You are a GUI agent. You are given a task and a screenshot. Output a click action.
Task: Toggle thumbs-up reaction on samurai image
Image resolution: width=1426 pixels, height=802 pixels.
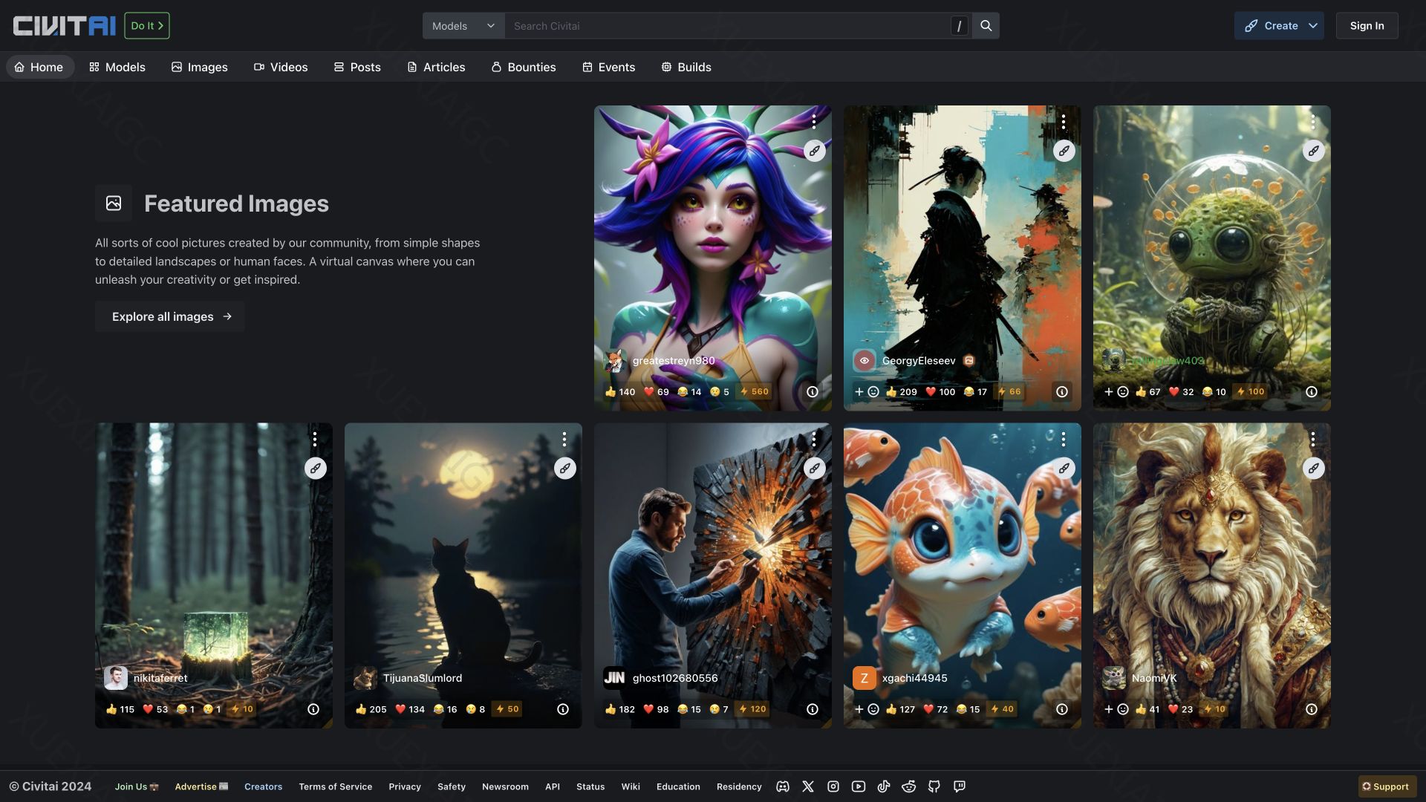coord(901,391)
